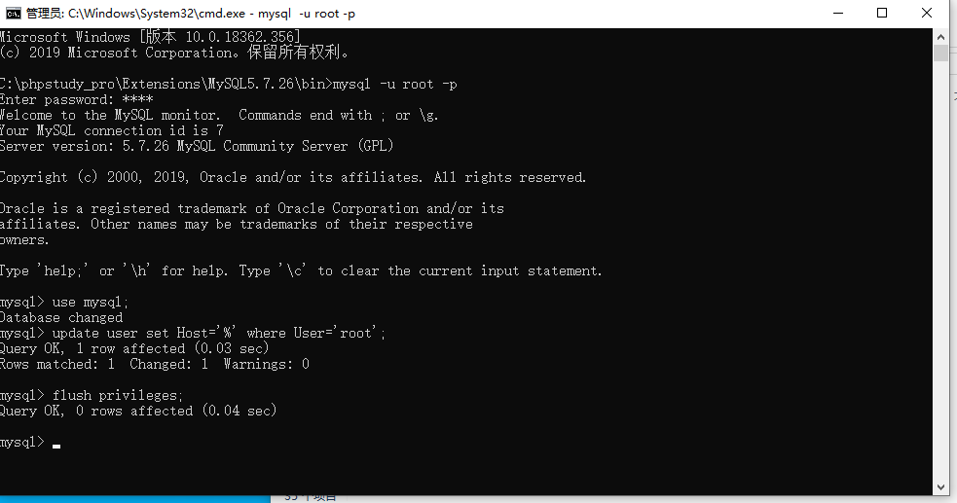Click the 'use mysql;' command text
The width and height of the screenshot is (957, 503).
pyautogui.click(x=91, y=303)
